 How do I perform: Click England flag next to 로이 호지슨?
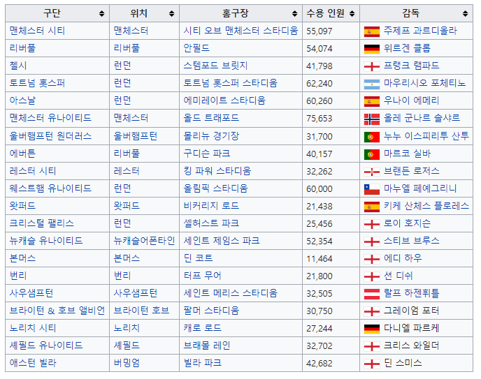pos(372,225)
